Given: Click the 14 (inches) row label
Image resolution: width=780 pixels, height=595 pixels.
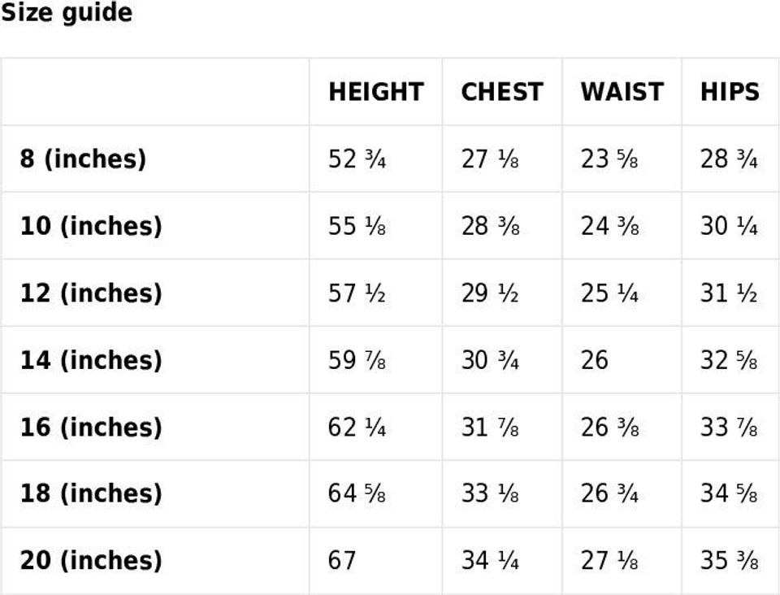Looking at the screenshot, I should [91, 360].
